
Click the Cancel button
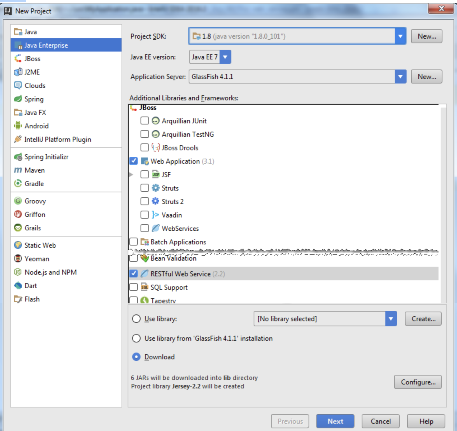(x=381, y=421)
